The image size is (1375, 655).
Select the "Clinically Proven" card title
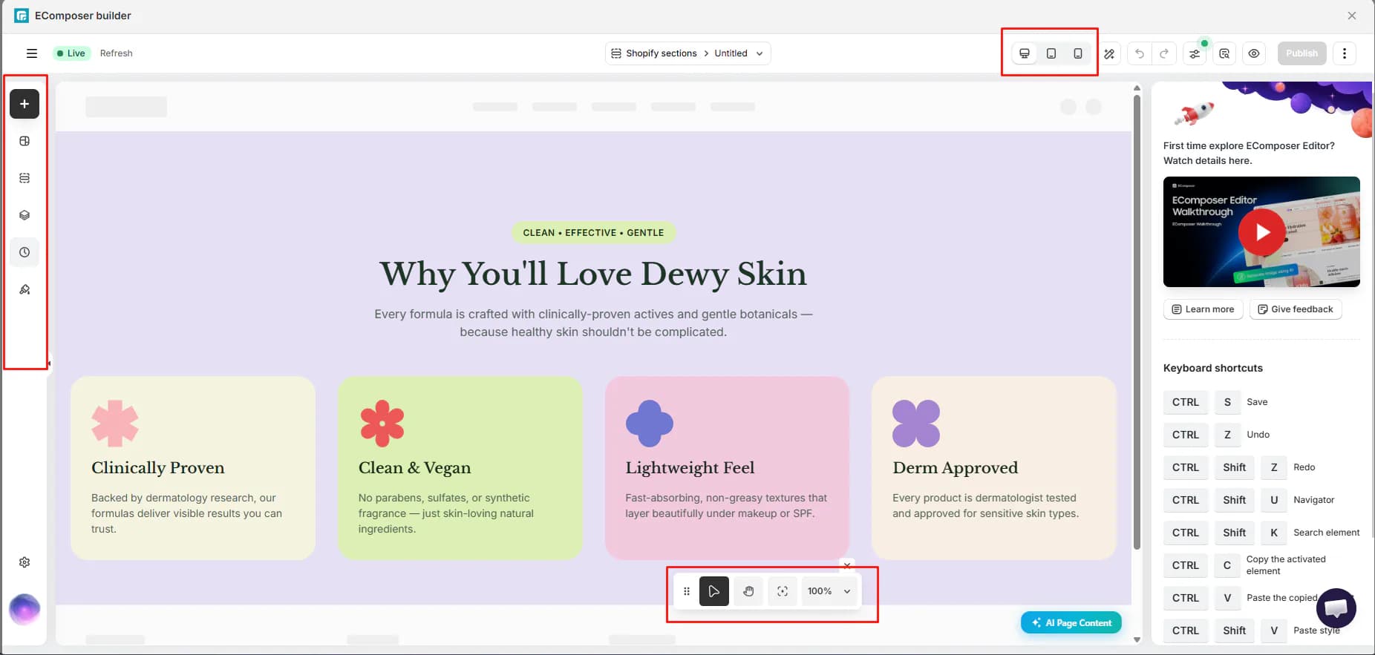pyautogui.click(x=158, y=467)
